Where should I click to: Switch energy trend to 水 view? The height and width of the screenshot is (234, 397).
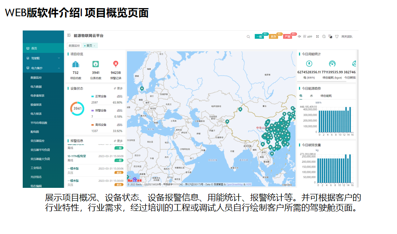pyautogui.click(x=311, y=95)
